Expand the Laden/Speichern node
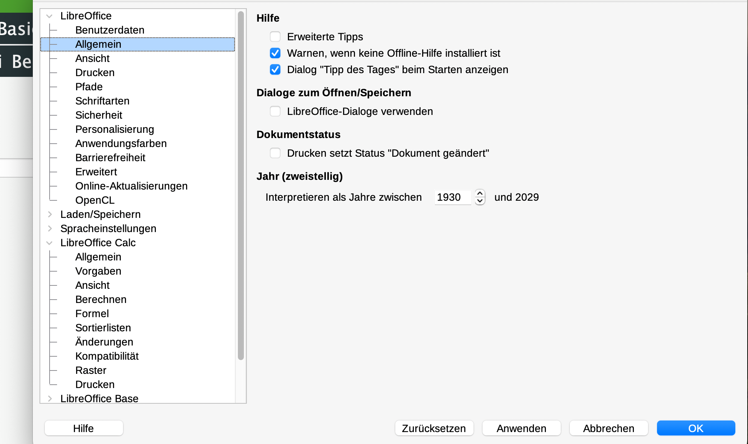The height and width of the screenshot is (444, 748). pyautogui.click(x=50, y=214)
